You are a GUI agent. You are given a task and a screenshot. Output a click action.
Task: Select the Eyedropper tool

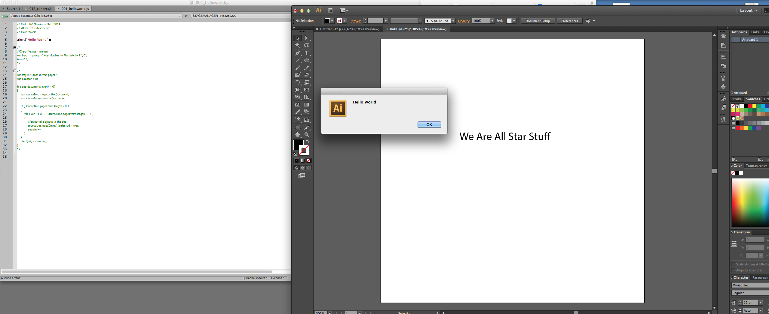[297, 112]
